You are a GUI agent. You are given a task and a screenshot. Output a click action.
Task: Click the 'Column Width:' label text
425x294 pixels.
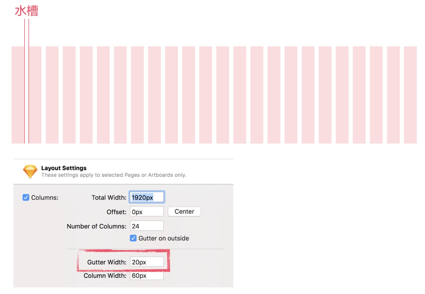(x=105, y=275)
